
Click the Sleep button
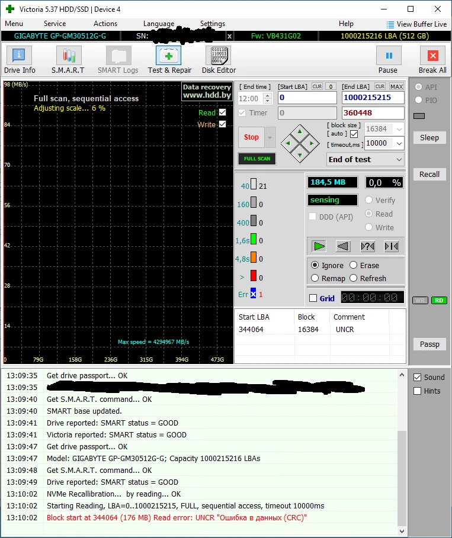pyautogui.click(x=429, y=137)
